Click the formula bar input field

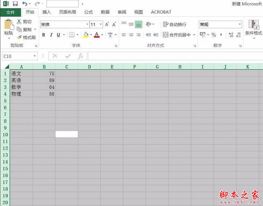tap(175, 56)
